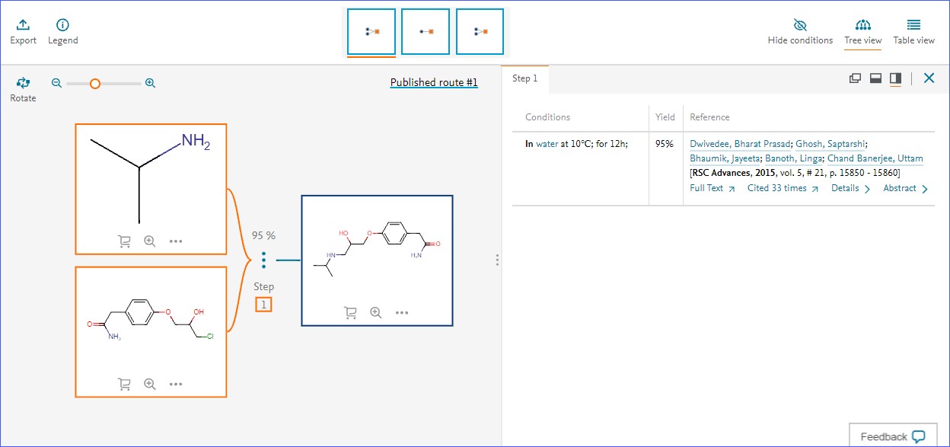The image size is (950, 447).
Task: Click the zoom in magnifier icon
Action: [x=150, y=83]
